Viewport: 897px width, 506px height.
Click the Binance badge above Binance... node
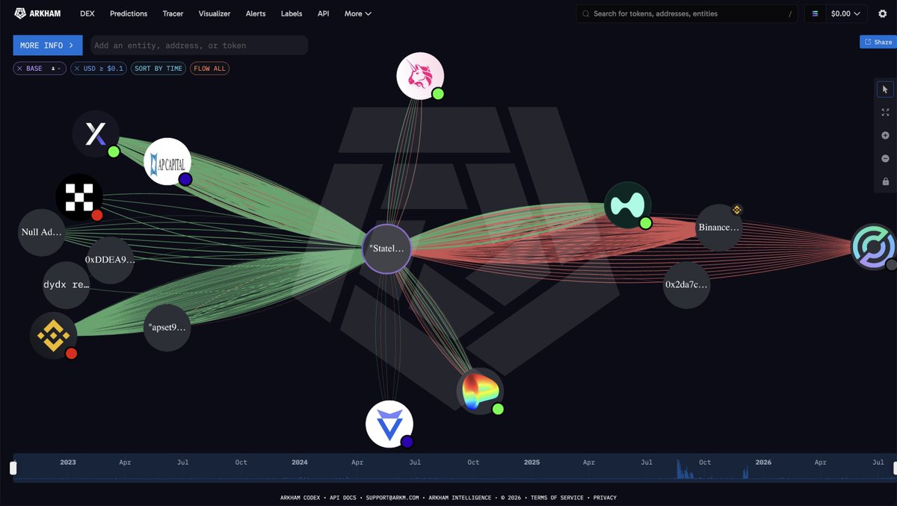tap(736, 210)
